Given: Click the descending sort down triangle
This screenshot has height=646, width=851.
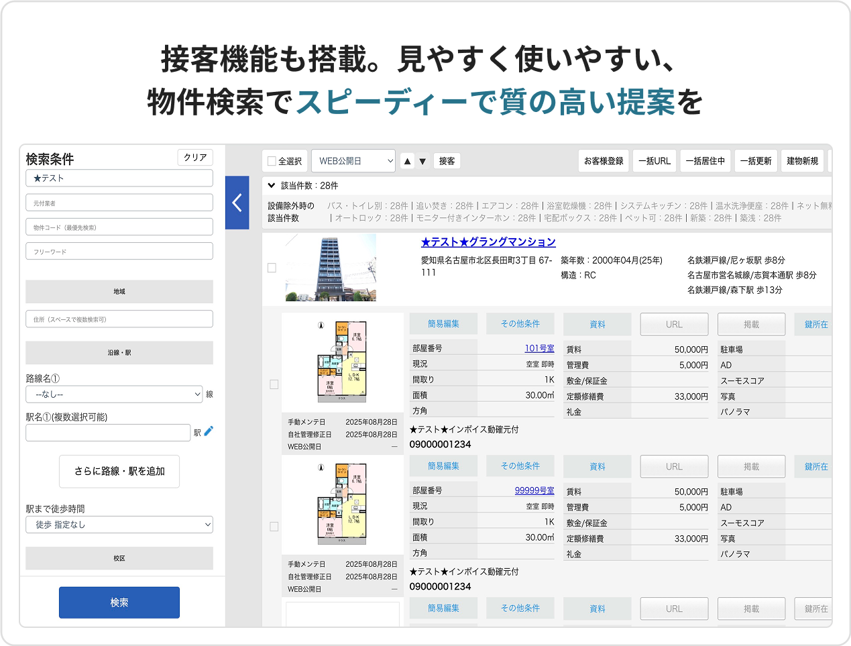Looking at the screenshot, I should pos(422,161).
